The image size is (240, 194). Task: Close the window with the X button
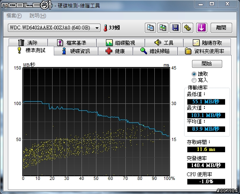pos(228,4)
